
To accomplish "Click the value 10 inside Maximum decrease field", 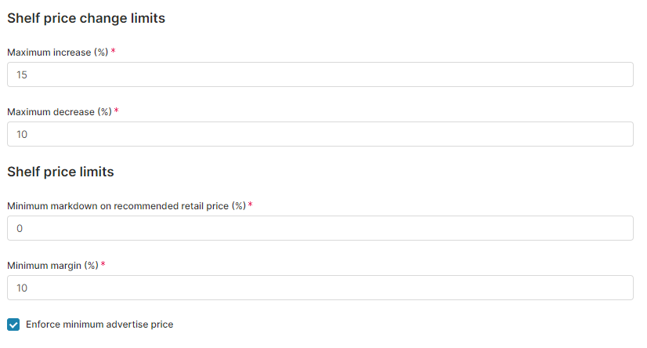I will pyautogui.click(x=22, y=134).
